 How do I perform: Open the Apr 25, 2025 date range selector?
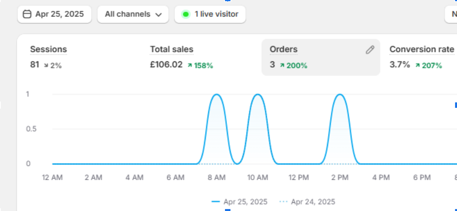click(59, 14)
